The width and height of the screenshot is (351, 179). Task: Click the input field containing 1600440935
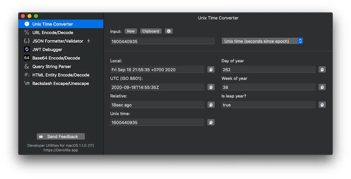(162, 41)
